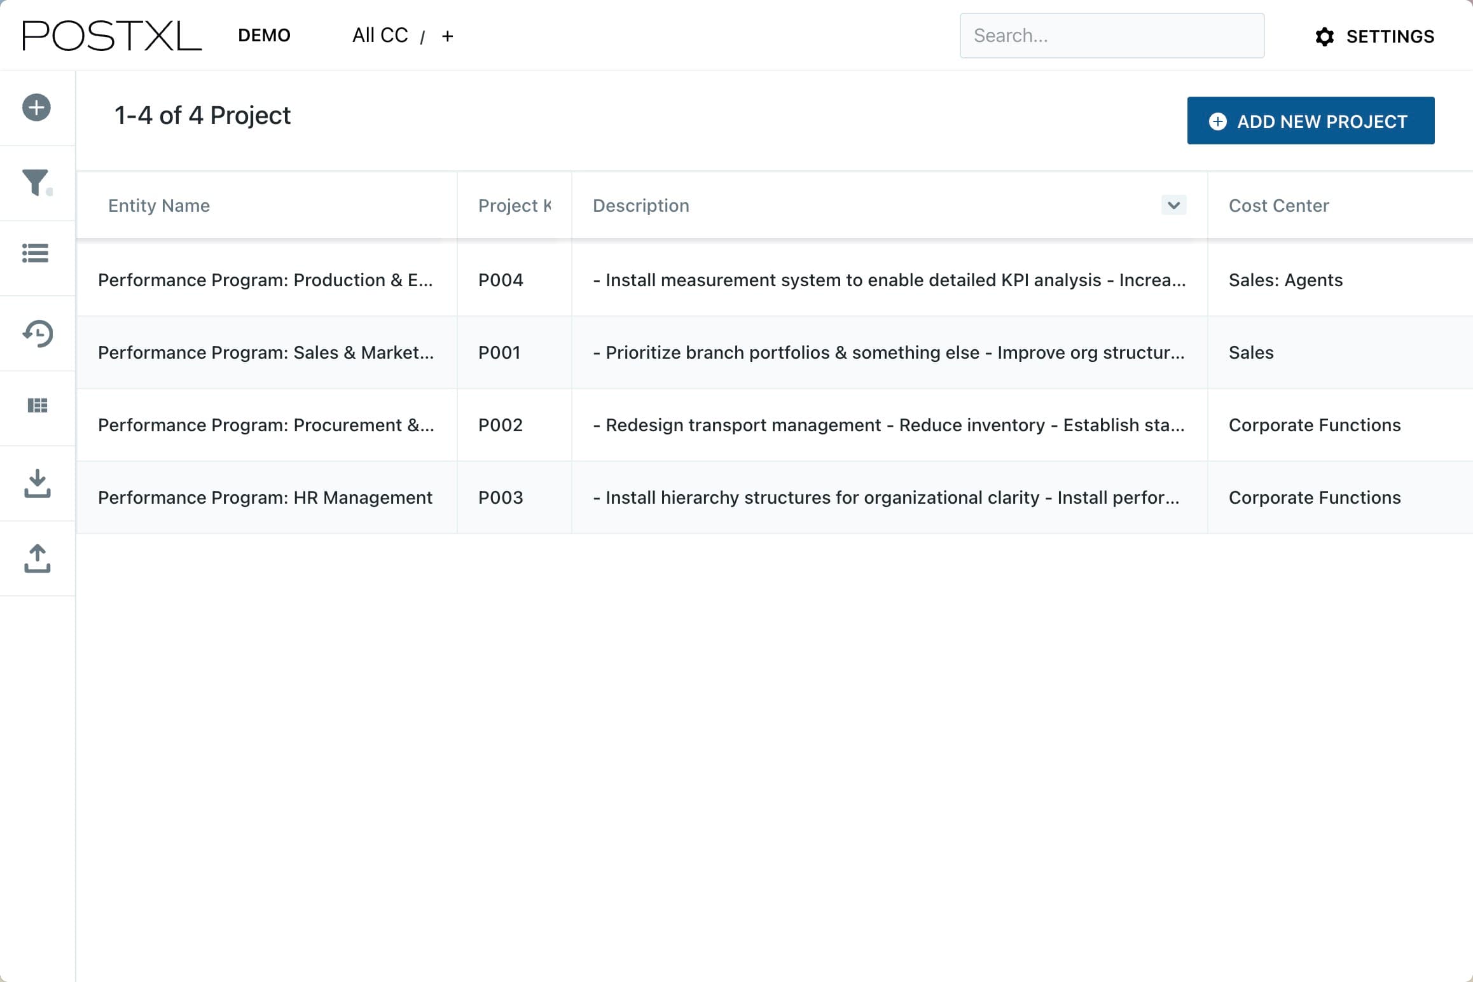Click the POSTXL logo
This screenshot has height=982, width=1473.
coord(112,36)
